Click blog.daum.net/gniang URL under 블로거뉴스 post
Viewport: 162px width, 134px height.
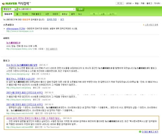point(18,87)
